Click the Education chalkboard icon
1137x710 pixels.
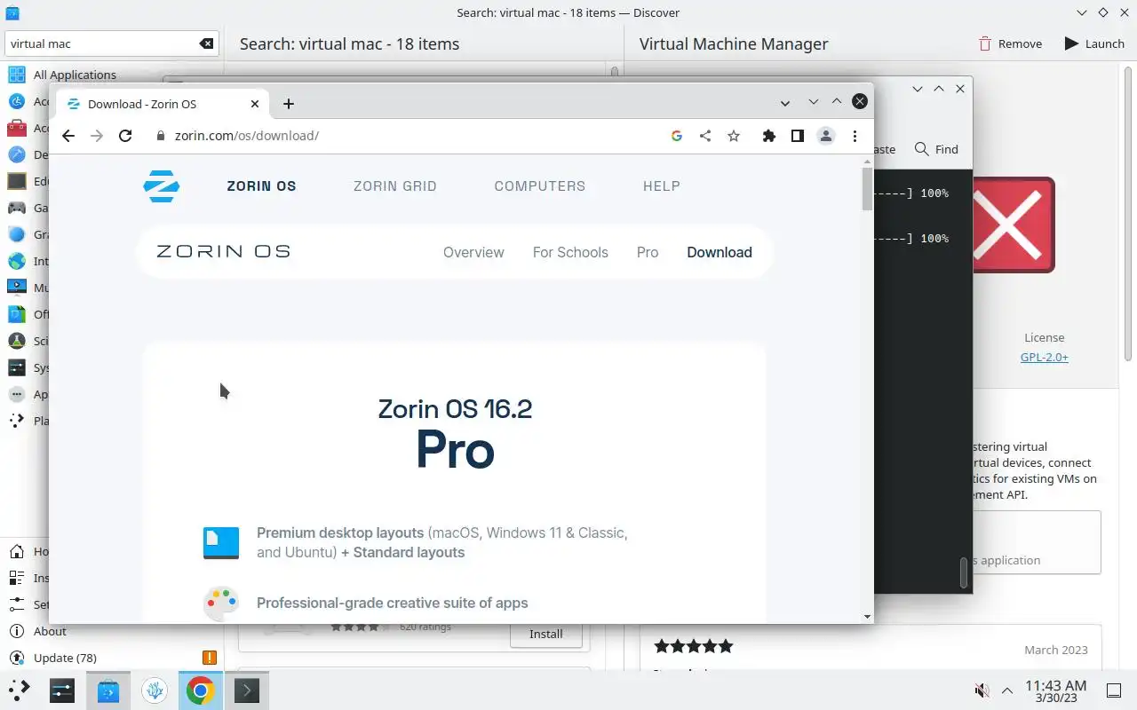click(17, 181)
